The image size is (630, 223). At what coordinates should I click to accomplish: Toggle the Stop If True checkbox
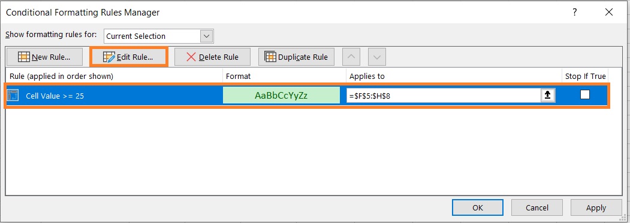coord(585,94)
